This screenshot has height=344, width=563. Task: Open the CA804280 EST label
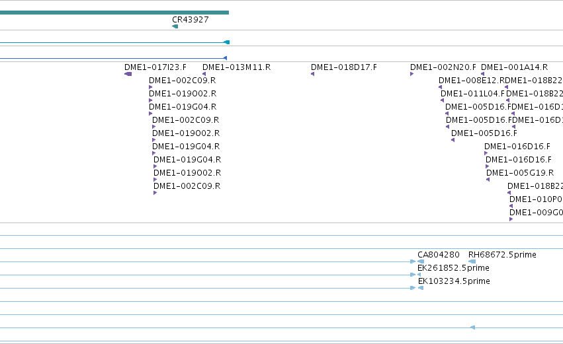[439, 255]
